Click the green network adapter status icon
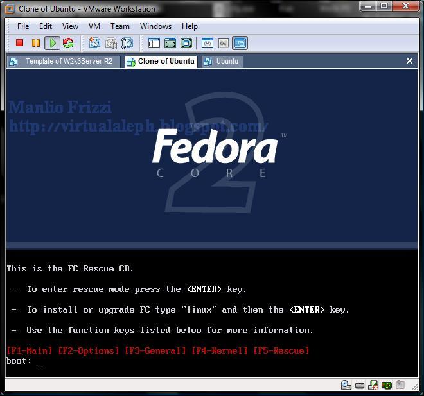The width and height of the screenshot is (424, 396). 387,385
